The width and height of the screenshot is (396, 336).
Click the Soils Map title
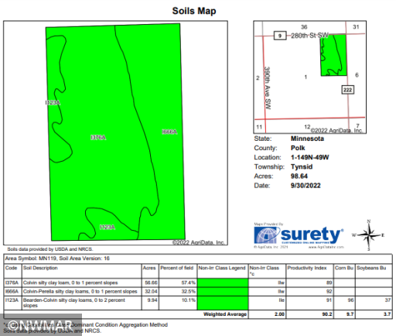[194, 11]
